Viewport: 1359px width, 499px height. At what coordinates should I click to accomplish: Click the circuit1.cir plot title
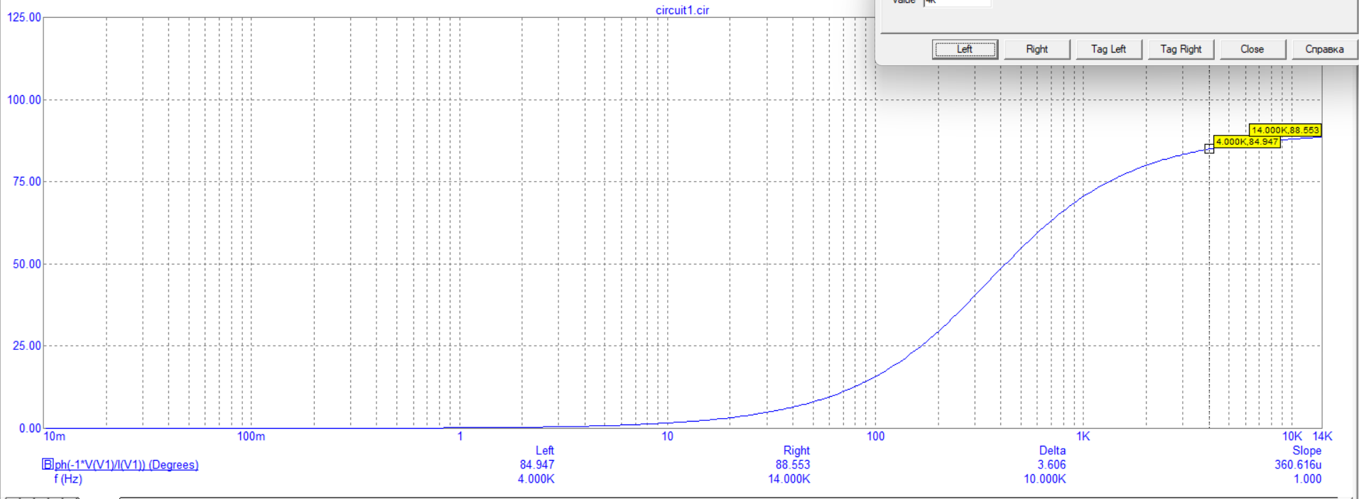pos(682,10)
